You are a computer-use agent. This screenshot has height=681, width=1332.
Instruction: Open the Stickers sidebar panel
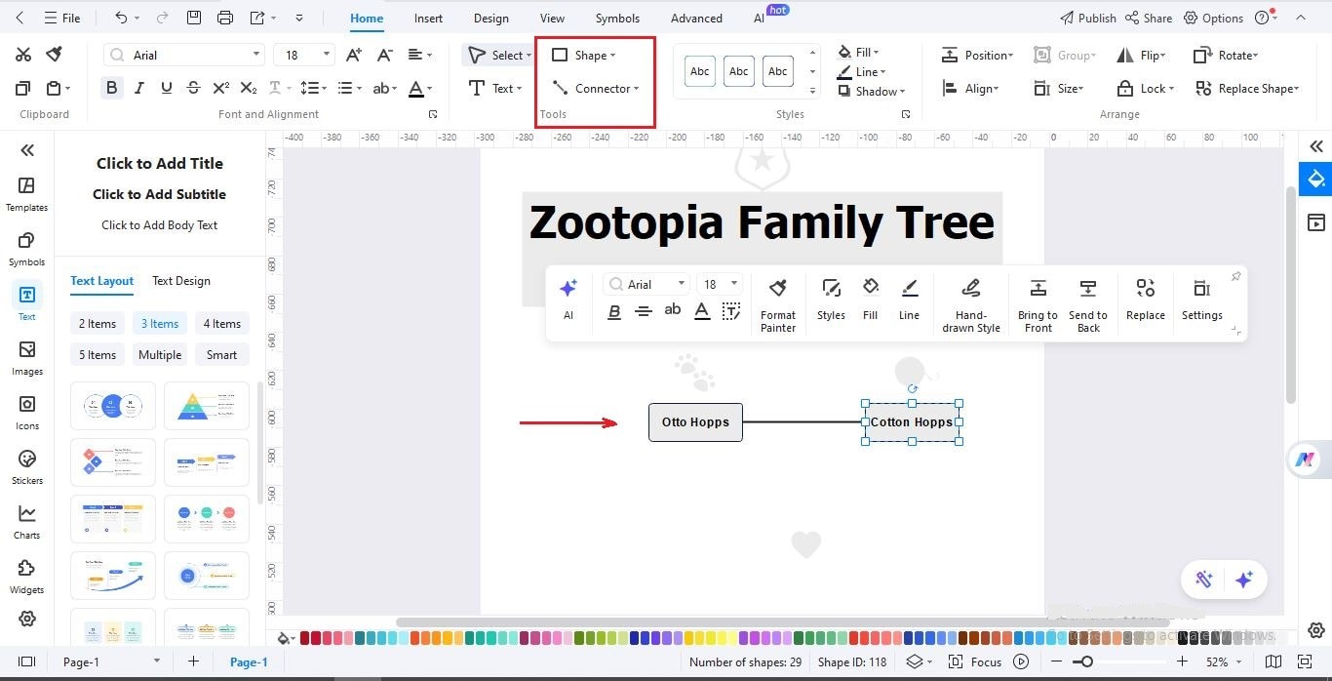click(x=27, y=467)
